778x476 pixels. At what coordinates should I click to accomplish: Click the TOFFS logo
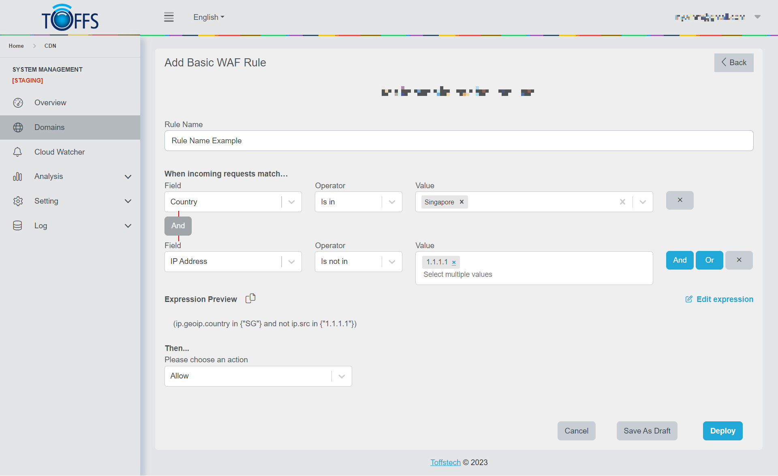coord(70,18)
